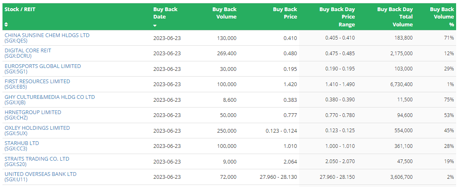Screen dimensions: 459x187
Task: Sort by Buy Back Volume column header
Action: (224, 13)
